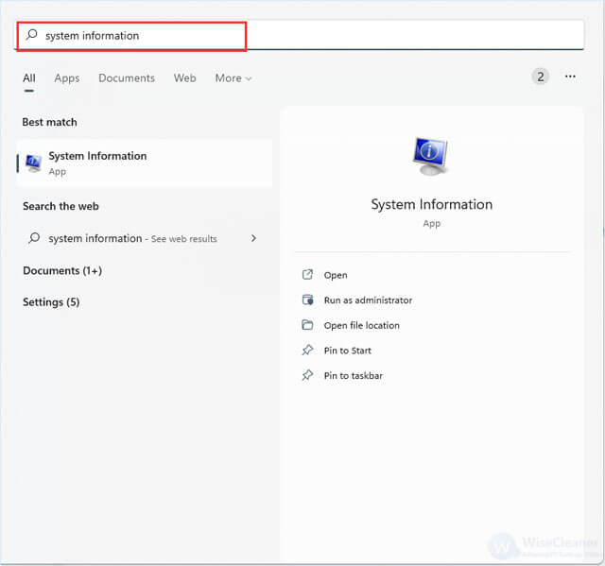Click the Open icon in the preview pane
The width and height of the screenshot is (605, 566).
click(x=307, y=275)
